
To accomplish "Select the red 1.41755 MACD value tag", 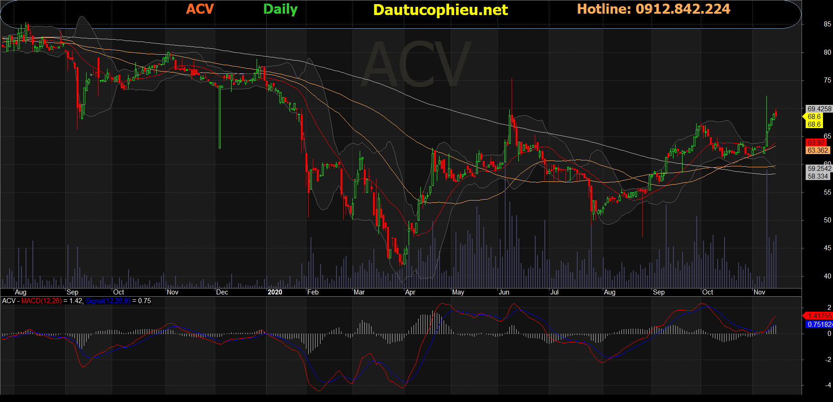I will point(819,316).
